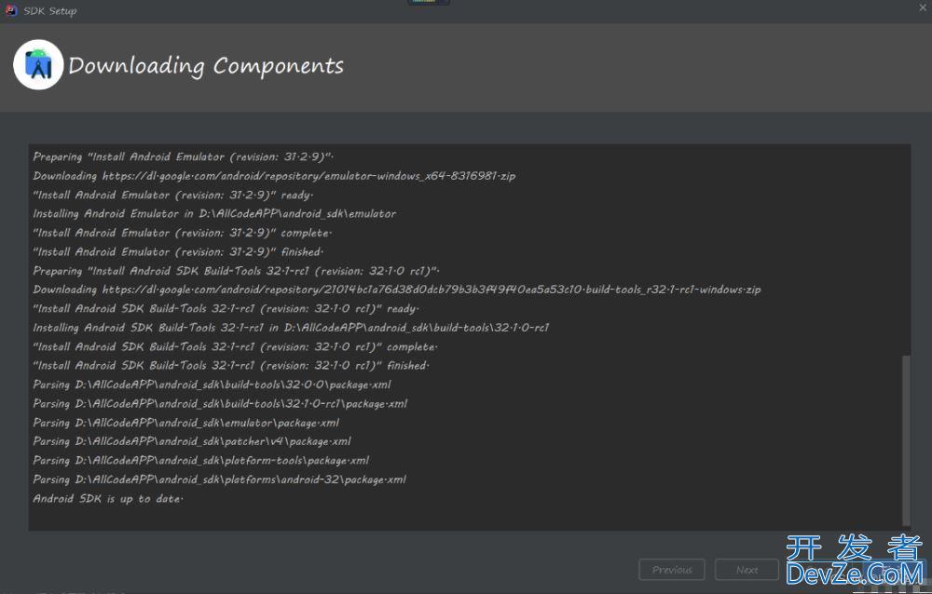This screenshot has width=932, height=594.
Task: Select the Parsing build-tools\32.0.0 package.xml line
Action: [x=212, y=385]
